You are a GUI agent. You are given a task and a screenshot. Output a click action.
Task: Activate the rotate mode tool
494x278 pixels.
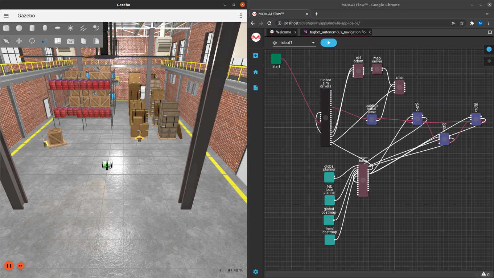pos(32,41)
